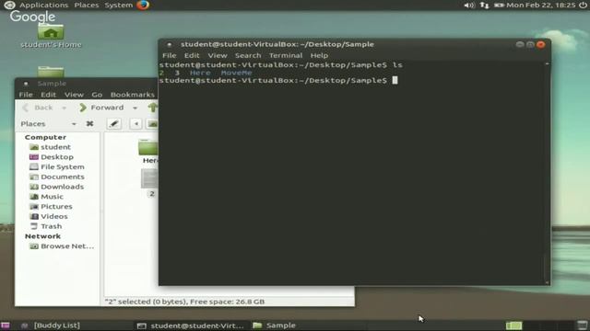Close the side pane with the X button
The height and width of the screenshot is (331, 590).
tap(89, 123)
